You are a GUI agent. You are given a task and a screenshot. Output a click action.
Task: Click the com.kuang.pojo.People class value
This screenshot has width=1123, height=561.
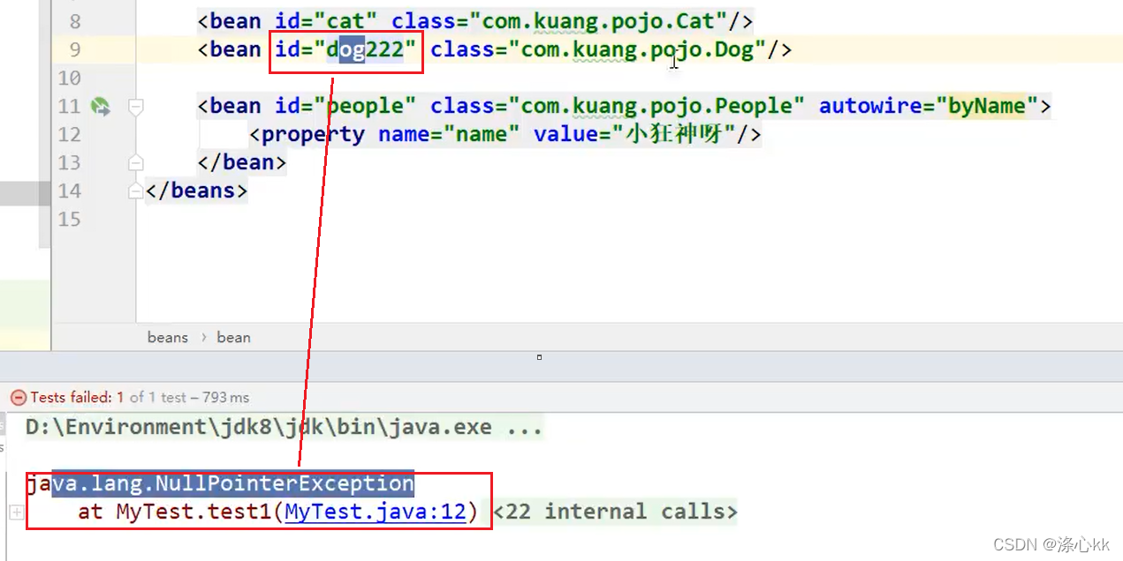pos(656,107)
